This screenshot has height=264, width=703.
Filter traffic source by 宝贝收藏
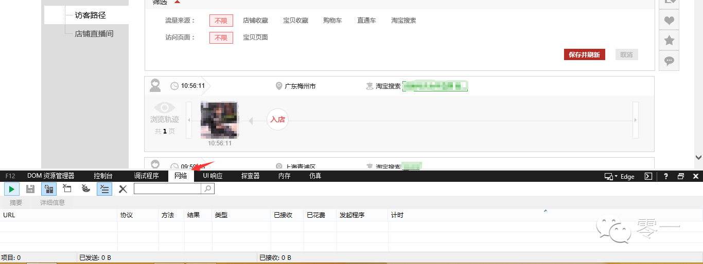pyautogui.click(x=295, y=21)
